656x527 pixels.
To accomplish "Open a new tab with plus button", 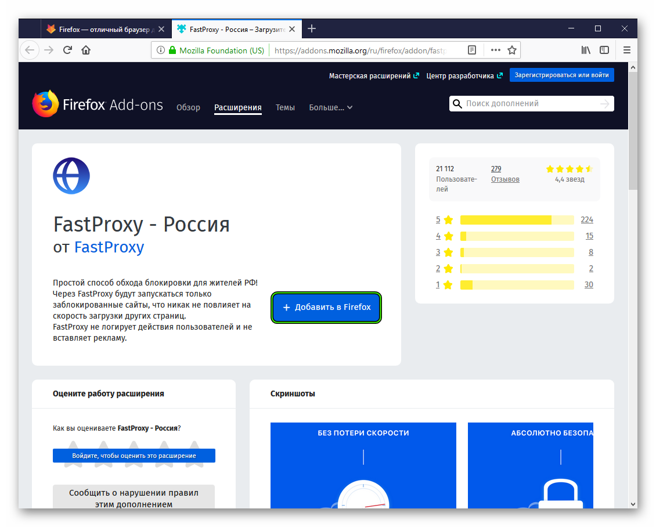I will click(312, 29).
